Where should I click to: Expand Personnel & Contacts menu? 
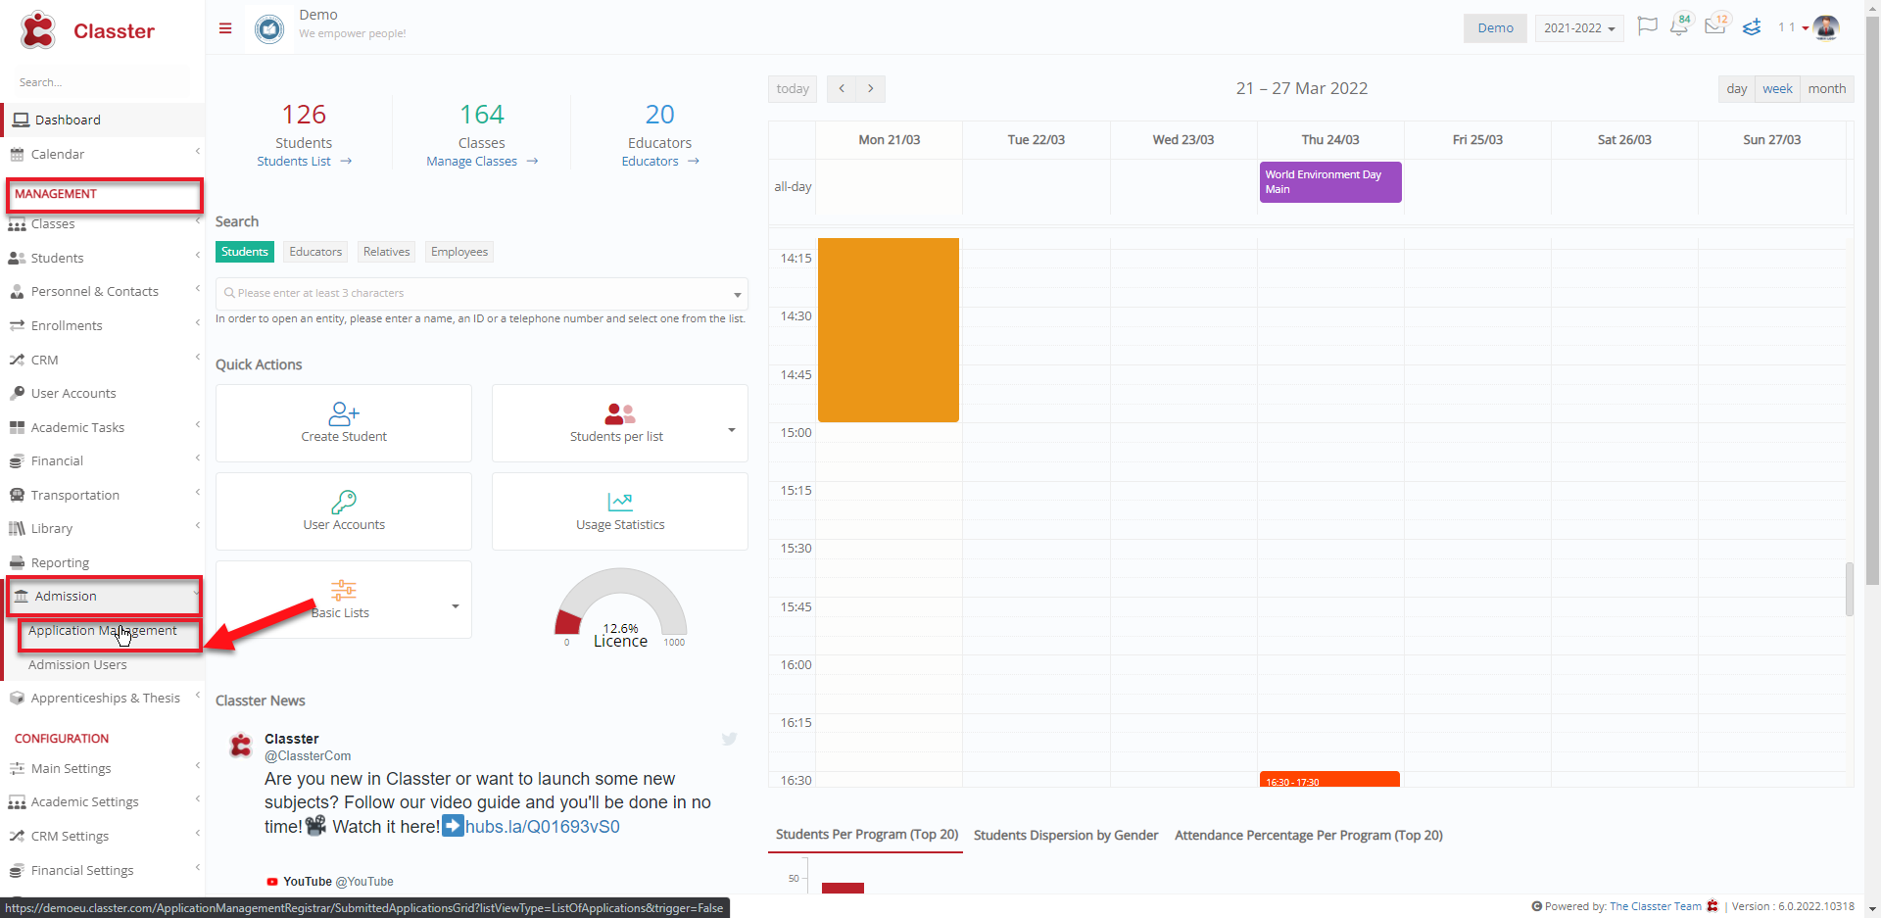point(102,291)
